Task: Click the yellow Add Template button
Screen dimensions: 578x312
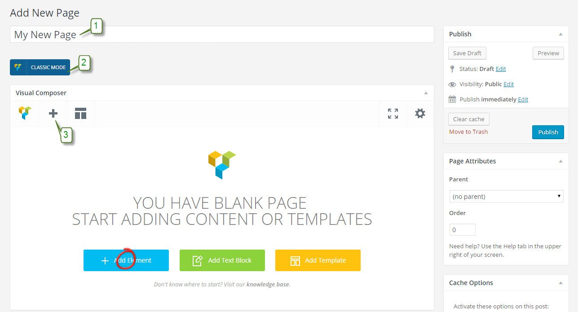Action: pos(318,260)
